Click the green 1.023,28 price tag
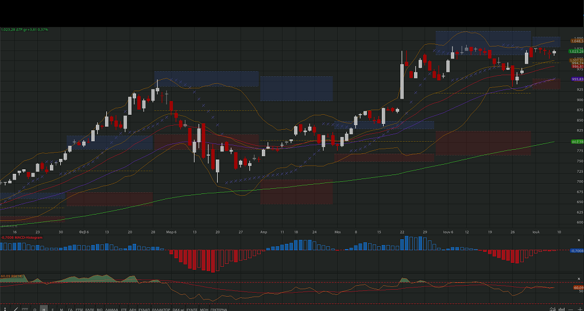 point(576,51)
